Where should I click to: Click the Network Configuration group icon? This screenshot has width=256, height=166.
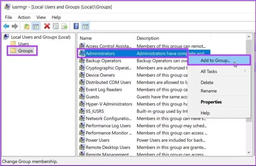[x=82, y=118]
